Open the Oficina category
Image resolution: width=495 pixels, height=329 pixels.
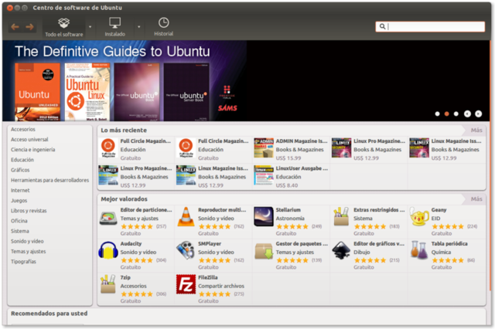[x=19, y=221]
